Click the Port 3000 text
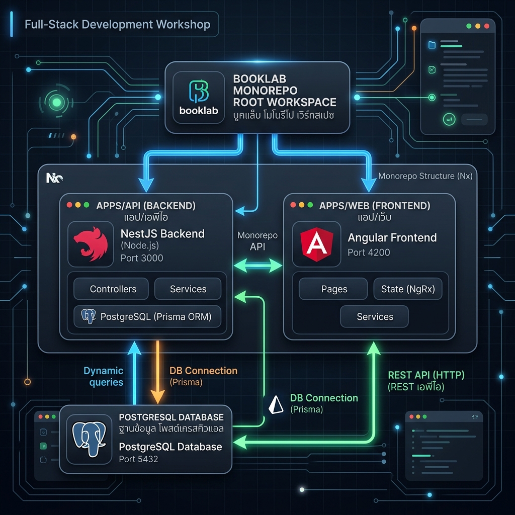 (142, 258)
